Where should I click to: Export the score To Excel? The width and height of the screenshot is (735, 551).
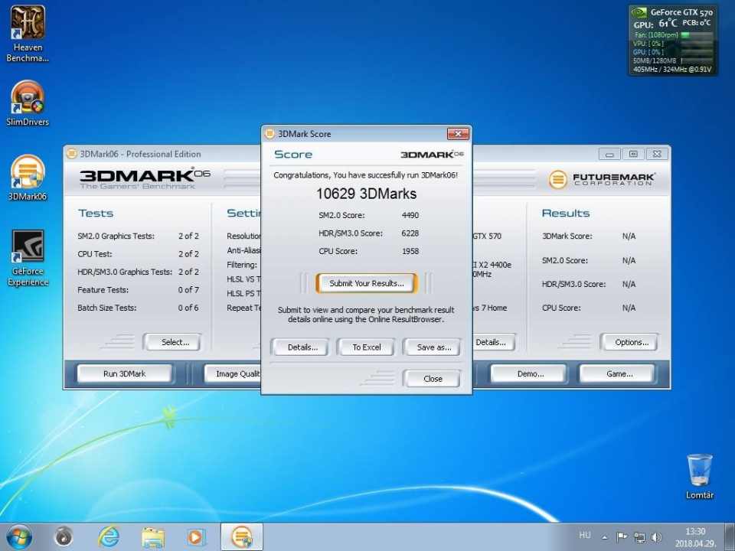pyautogui.click(x=367, y=347)
